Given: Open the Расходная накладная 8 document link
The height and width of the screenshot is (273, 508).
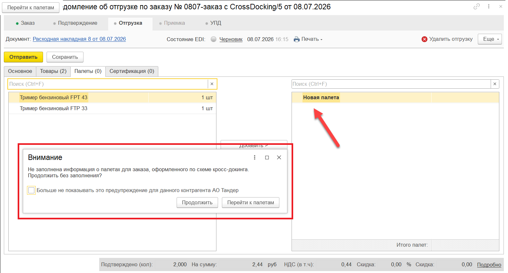Looking at the screenshot, I should click(79, 39).
